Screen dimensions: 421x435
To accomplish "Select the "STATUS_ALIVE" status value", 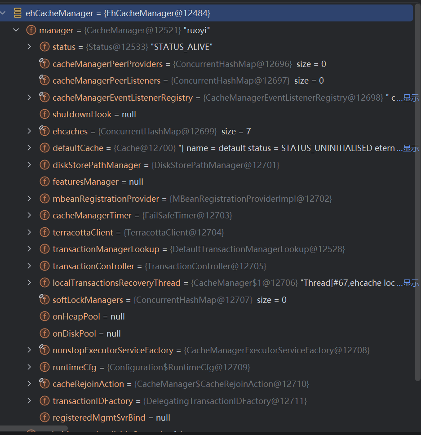I will 182,47.
